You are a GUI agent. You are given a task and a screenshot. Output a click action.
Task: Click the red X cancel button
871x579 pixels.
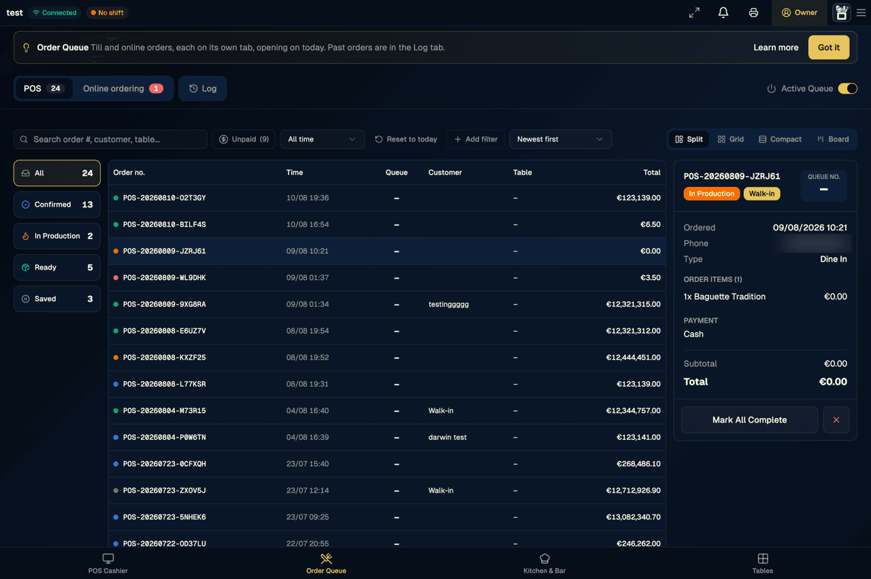pyautogui.click(x=836, y=420)
